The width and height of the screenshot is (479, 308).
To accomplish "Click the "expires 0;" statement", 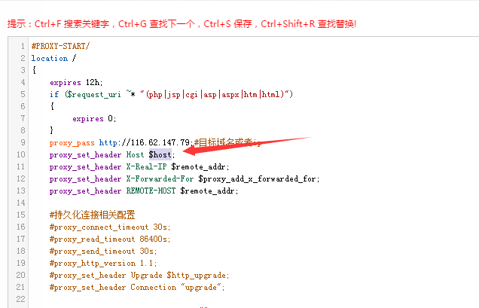I will coord(94,118).
